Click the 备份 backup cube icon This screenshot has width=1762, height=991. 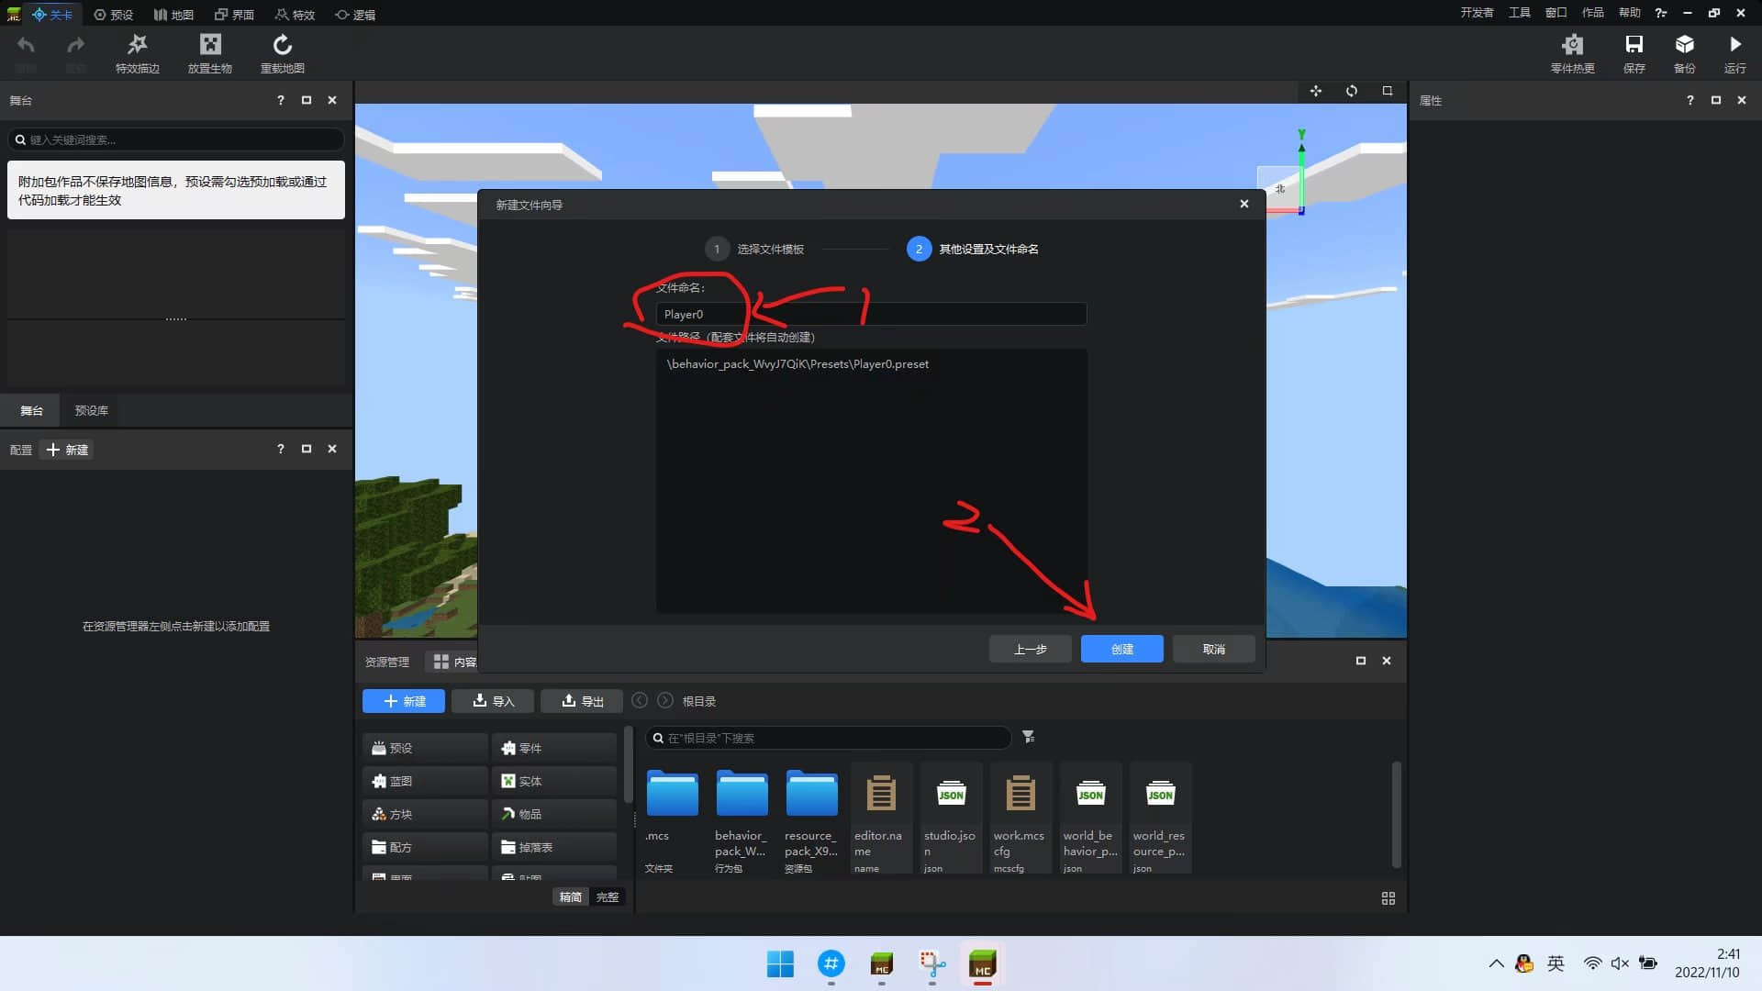tap(1685, 44)
